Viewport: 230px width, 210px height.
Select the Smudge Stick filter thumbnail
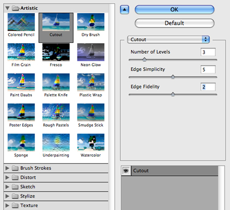tap(91, 112)
